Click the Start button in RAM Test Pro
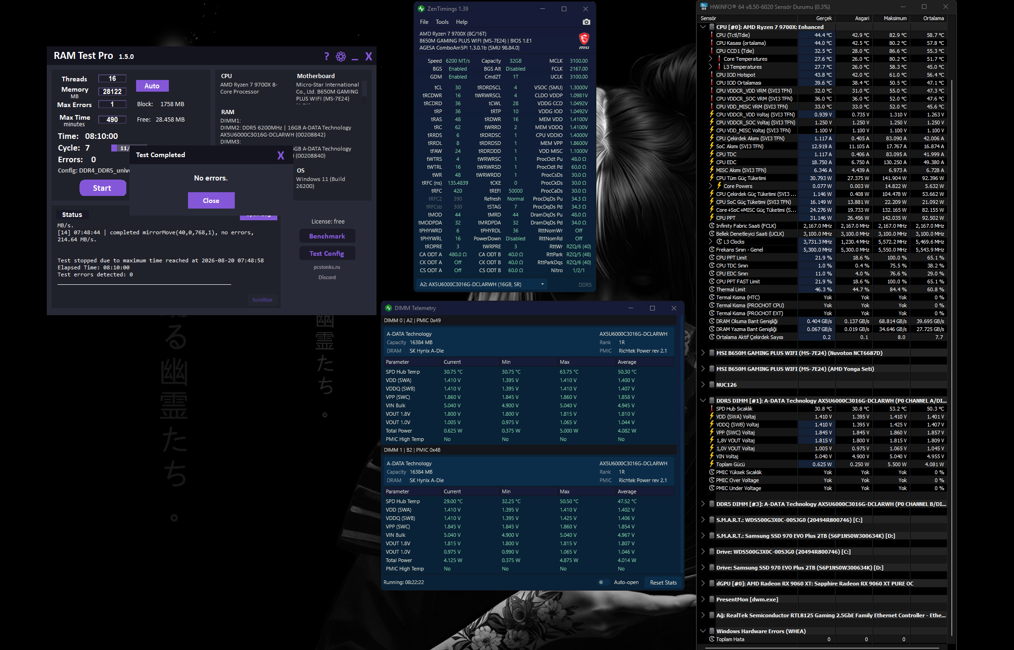Image resolution: width=1014 pixels, height=650 pixels. pyautogui.click(x=102, y=188)
